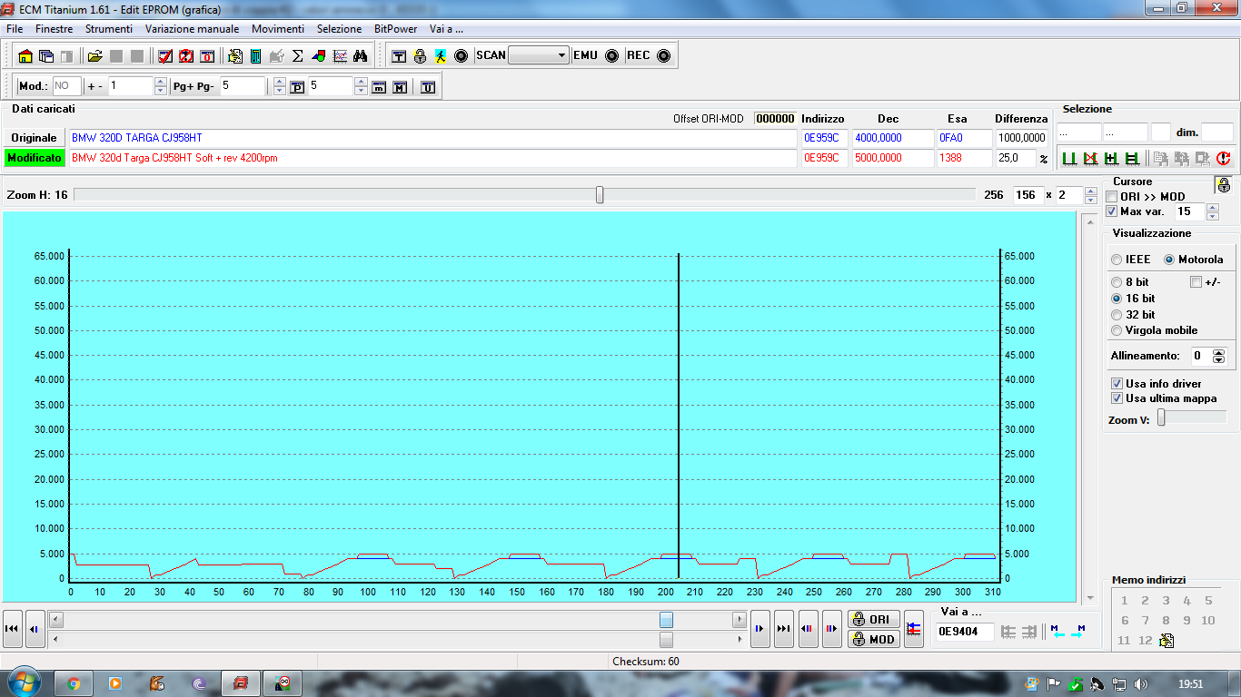Click the green running man icon
Image resolution: width=1241 pixels, height=697 pixels.
[441, 56]
